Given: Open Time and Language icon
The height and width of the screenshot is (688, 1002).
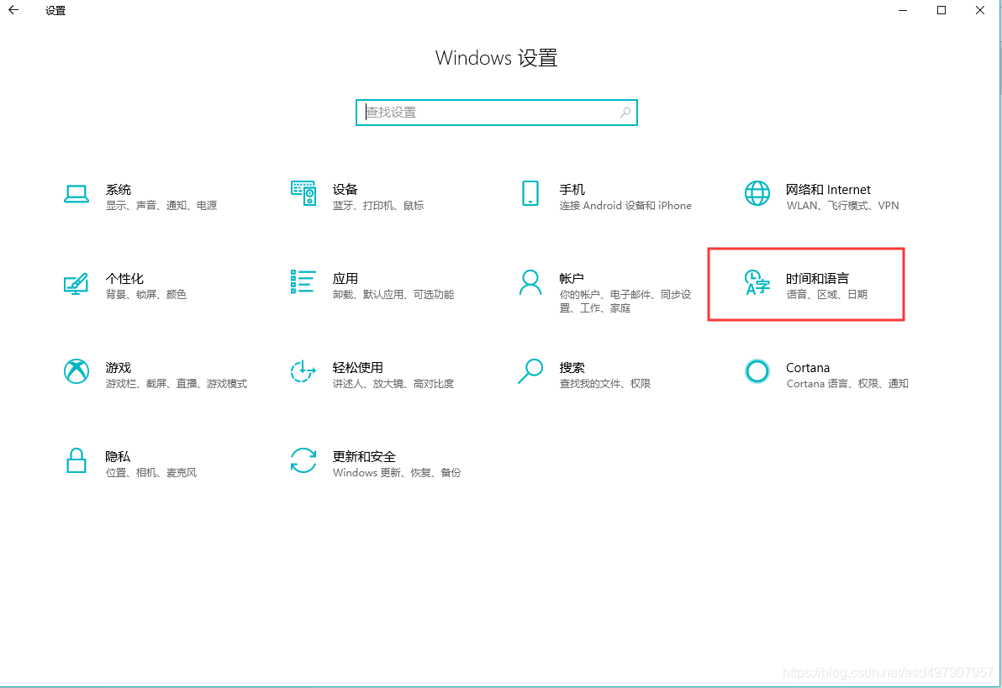Looking at the screenshot, I should tap(757, 282).
